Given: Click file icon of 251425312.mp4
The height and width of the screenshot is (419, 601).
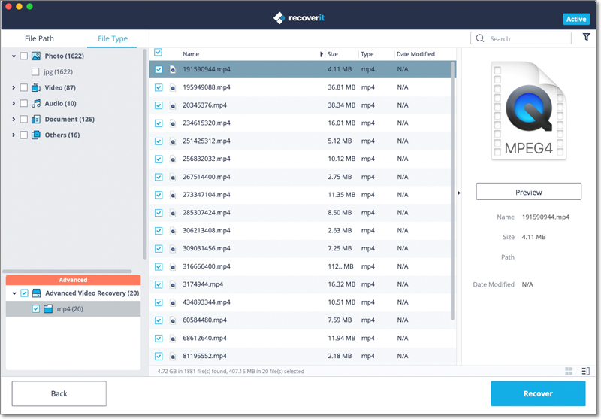Looking at the screenshot, I should pyautogui.click(x=173, y=141).
